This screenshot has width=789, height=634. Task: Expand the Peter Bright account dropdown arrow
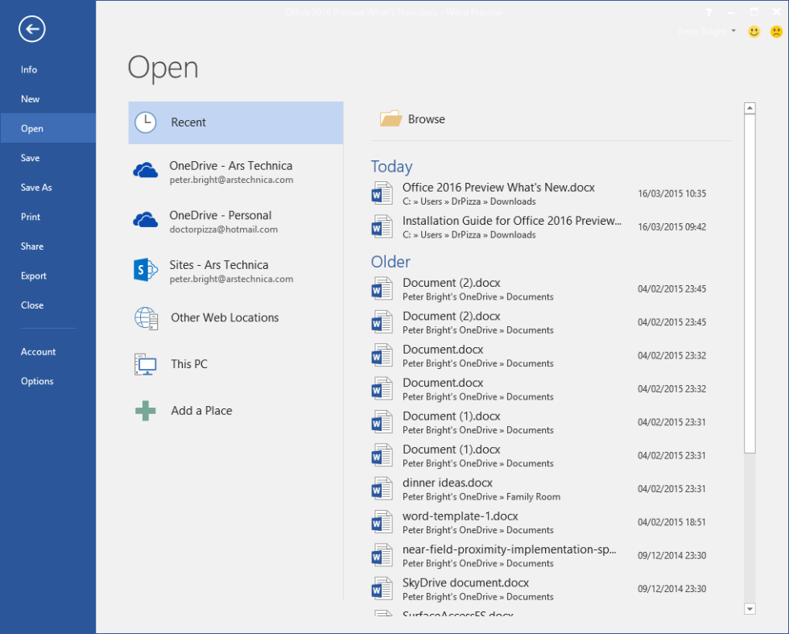pyautogui.click(x=733, y=31)
